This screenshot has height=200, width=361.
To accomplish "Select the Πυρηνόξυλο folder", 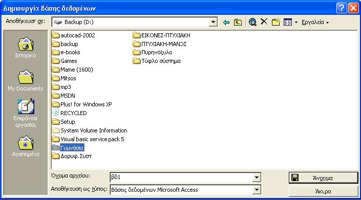I will [153, 52].
